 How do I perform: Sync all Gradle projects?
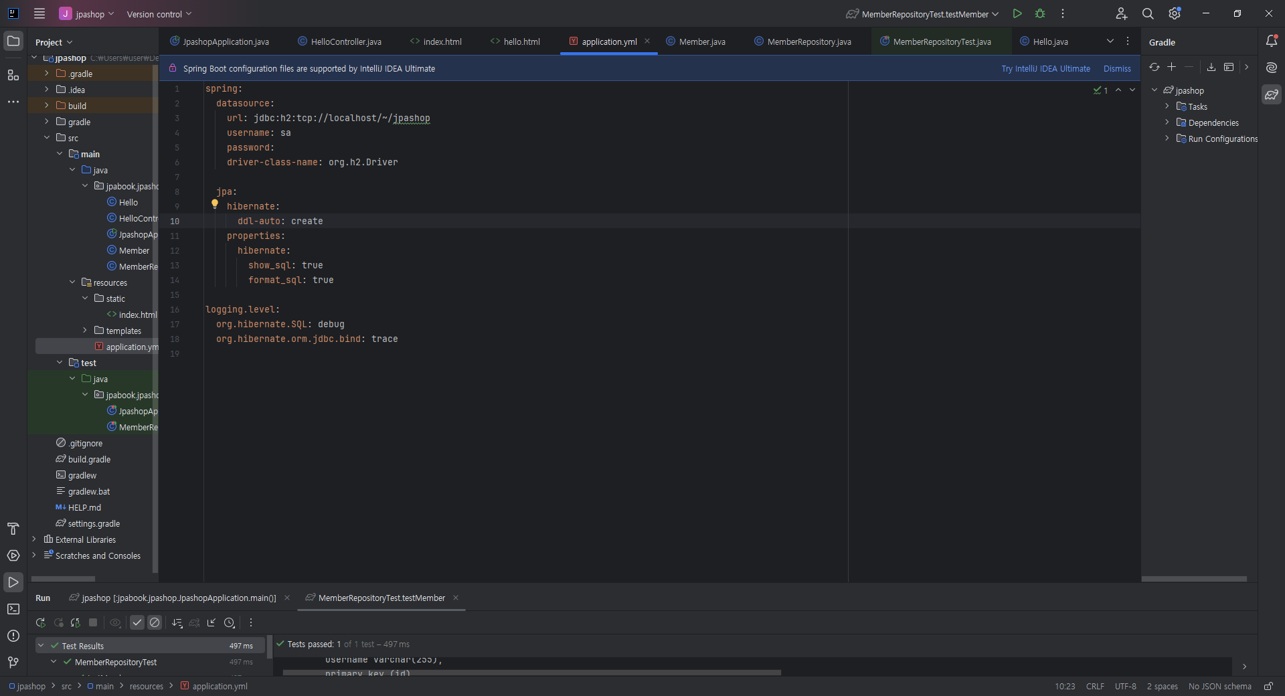pyautogui.click(x=1154, y=67)
